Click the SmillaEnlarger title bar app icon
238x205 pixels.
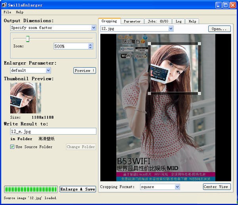click(x=4, y=5)
